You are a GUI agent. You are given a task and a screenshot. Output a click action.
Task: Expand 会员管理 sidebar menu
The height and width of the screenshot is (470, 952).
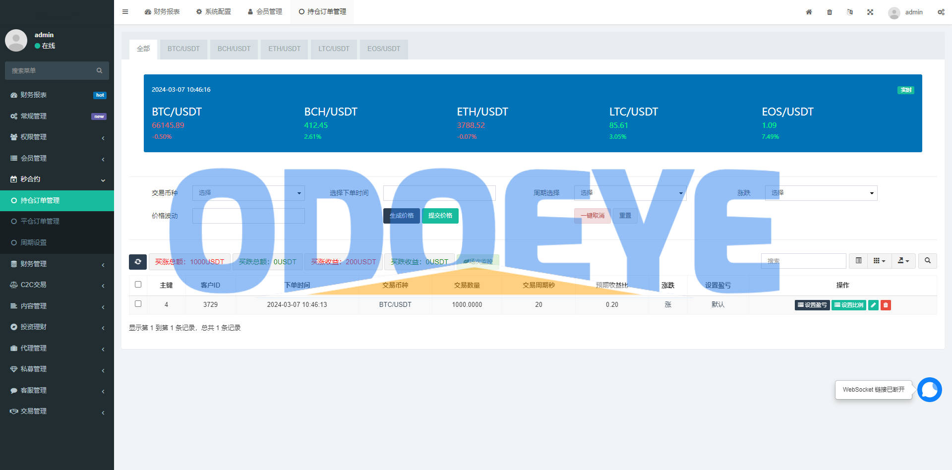[x=57, y=158]
